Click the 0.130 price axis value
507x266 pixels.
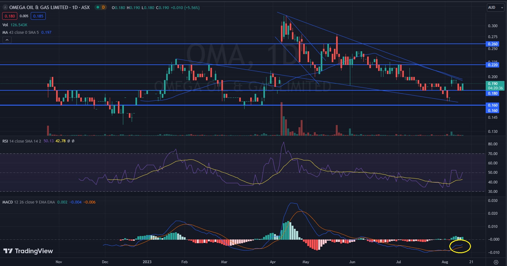pyautogui.click(x=493, y=132)
